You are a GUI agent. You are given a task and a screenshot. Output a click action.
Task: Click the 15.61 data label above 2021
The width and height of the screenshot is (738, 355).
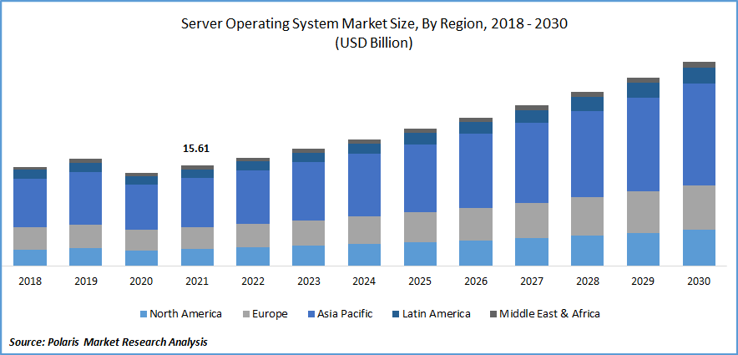point(196,149)
